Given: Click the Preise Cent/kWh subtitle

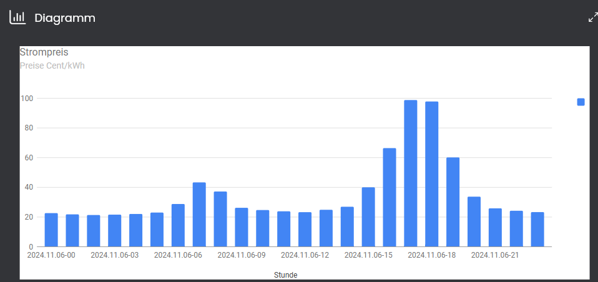Looking at the screenshot, I should tap(52, 66).
